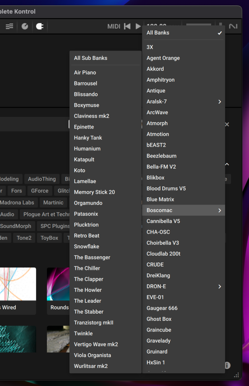Image resolution: width=249 pixels, height=386 pixels.
Task: Select the HxSin 1 bank
Action: [x=184, y=362]
